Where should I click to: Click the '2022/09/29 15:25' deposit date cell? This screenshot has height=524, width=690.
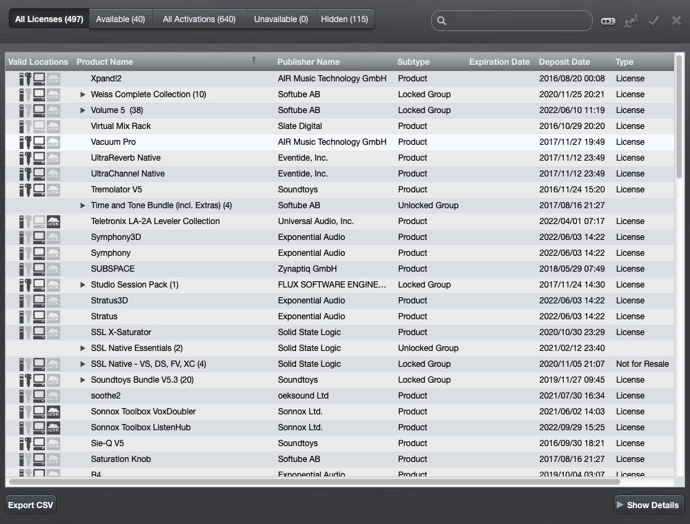tap(572, 427)
